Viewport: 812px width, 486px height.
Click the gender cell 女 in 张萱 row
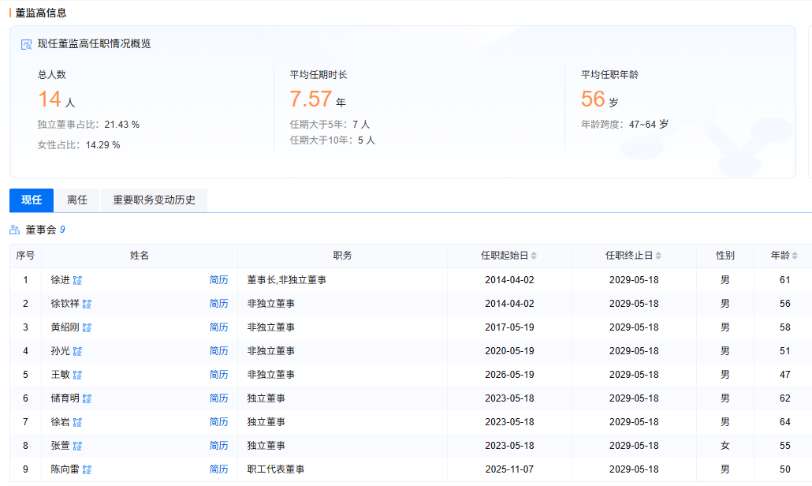pos(725,446)
